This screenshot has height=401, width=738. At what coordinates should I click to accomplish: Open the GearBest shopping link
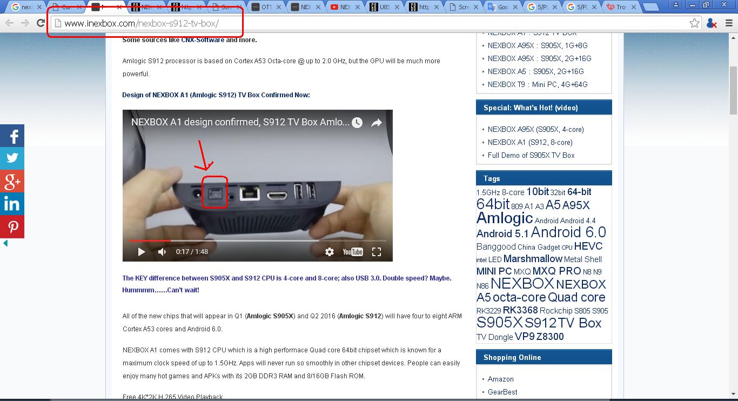click(x=502, y=392)
